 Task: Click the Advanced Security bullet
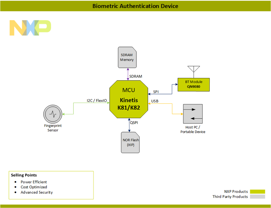coord(37,193)
